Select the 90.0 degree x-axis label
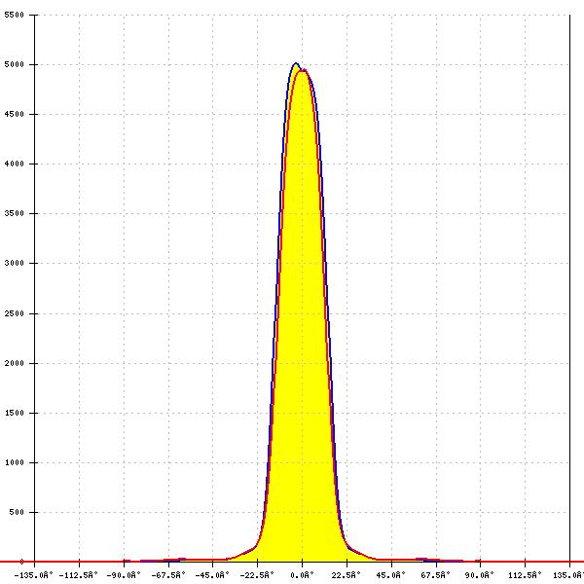Screen dimensions: 584x584 pyautogui.click(x=479, y=575)
